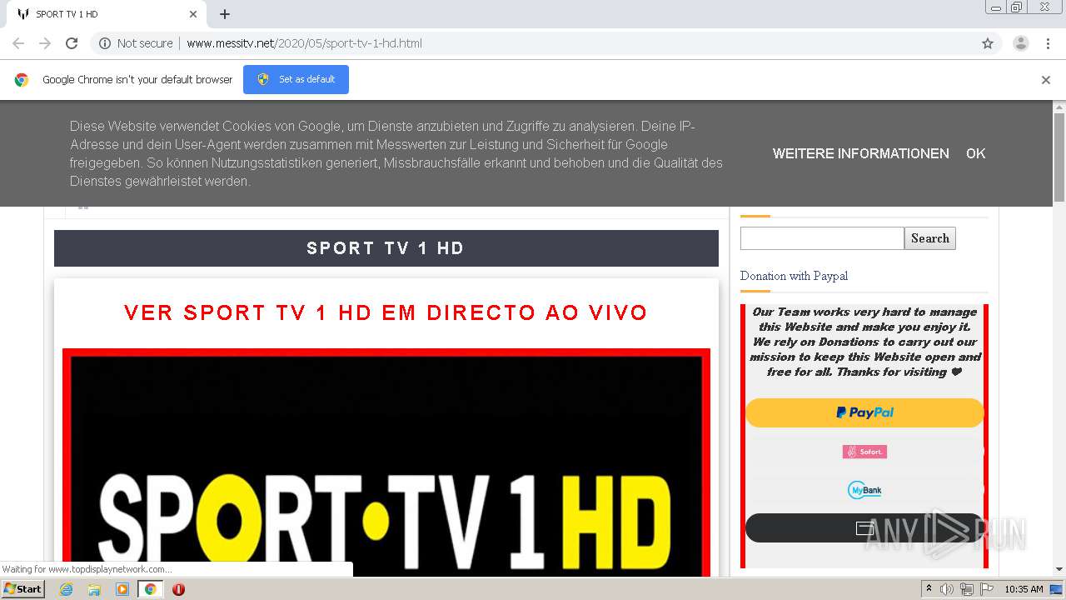Click the address bar URL
This screenshot has height=600, width=1066.
(304, 43)
